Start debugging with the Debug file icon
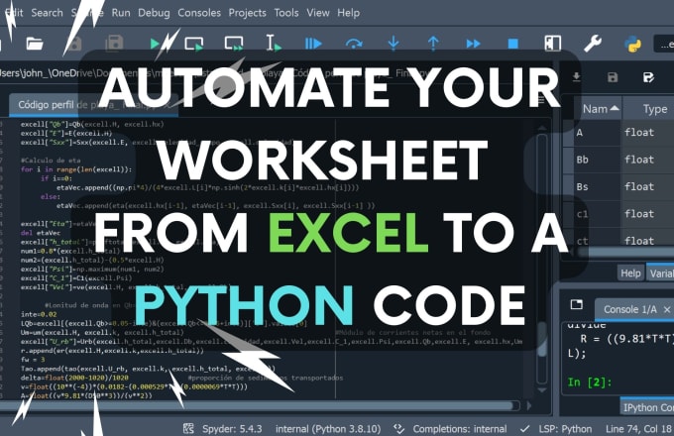 pyautogui.click(x=313, y=44)
